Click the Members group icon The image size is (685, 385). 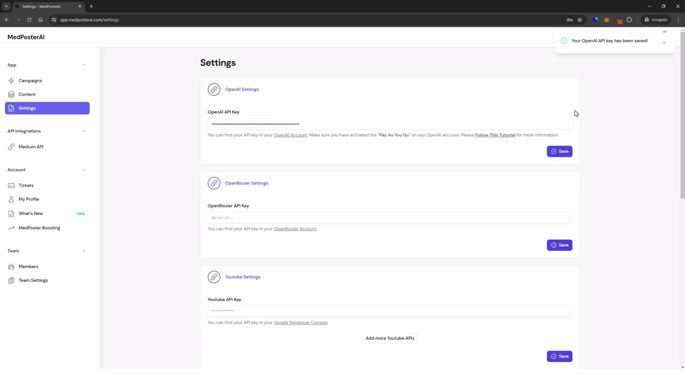[11, 267]
